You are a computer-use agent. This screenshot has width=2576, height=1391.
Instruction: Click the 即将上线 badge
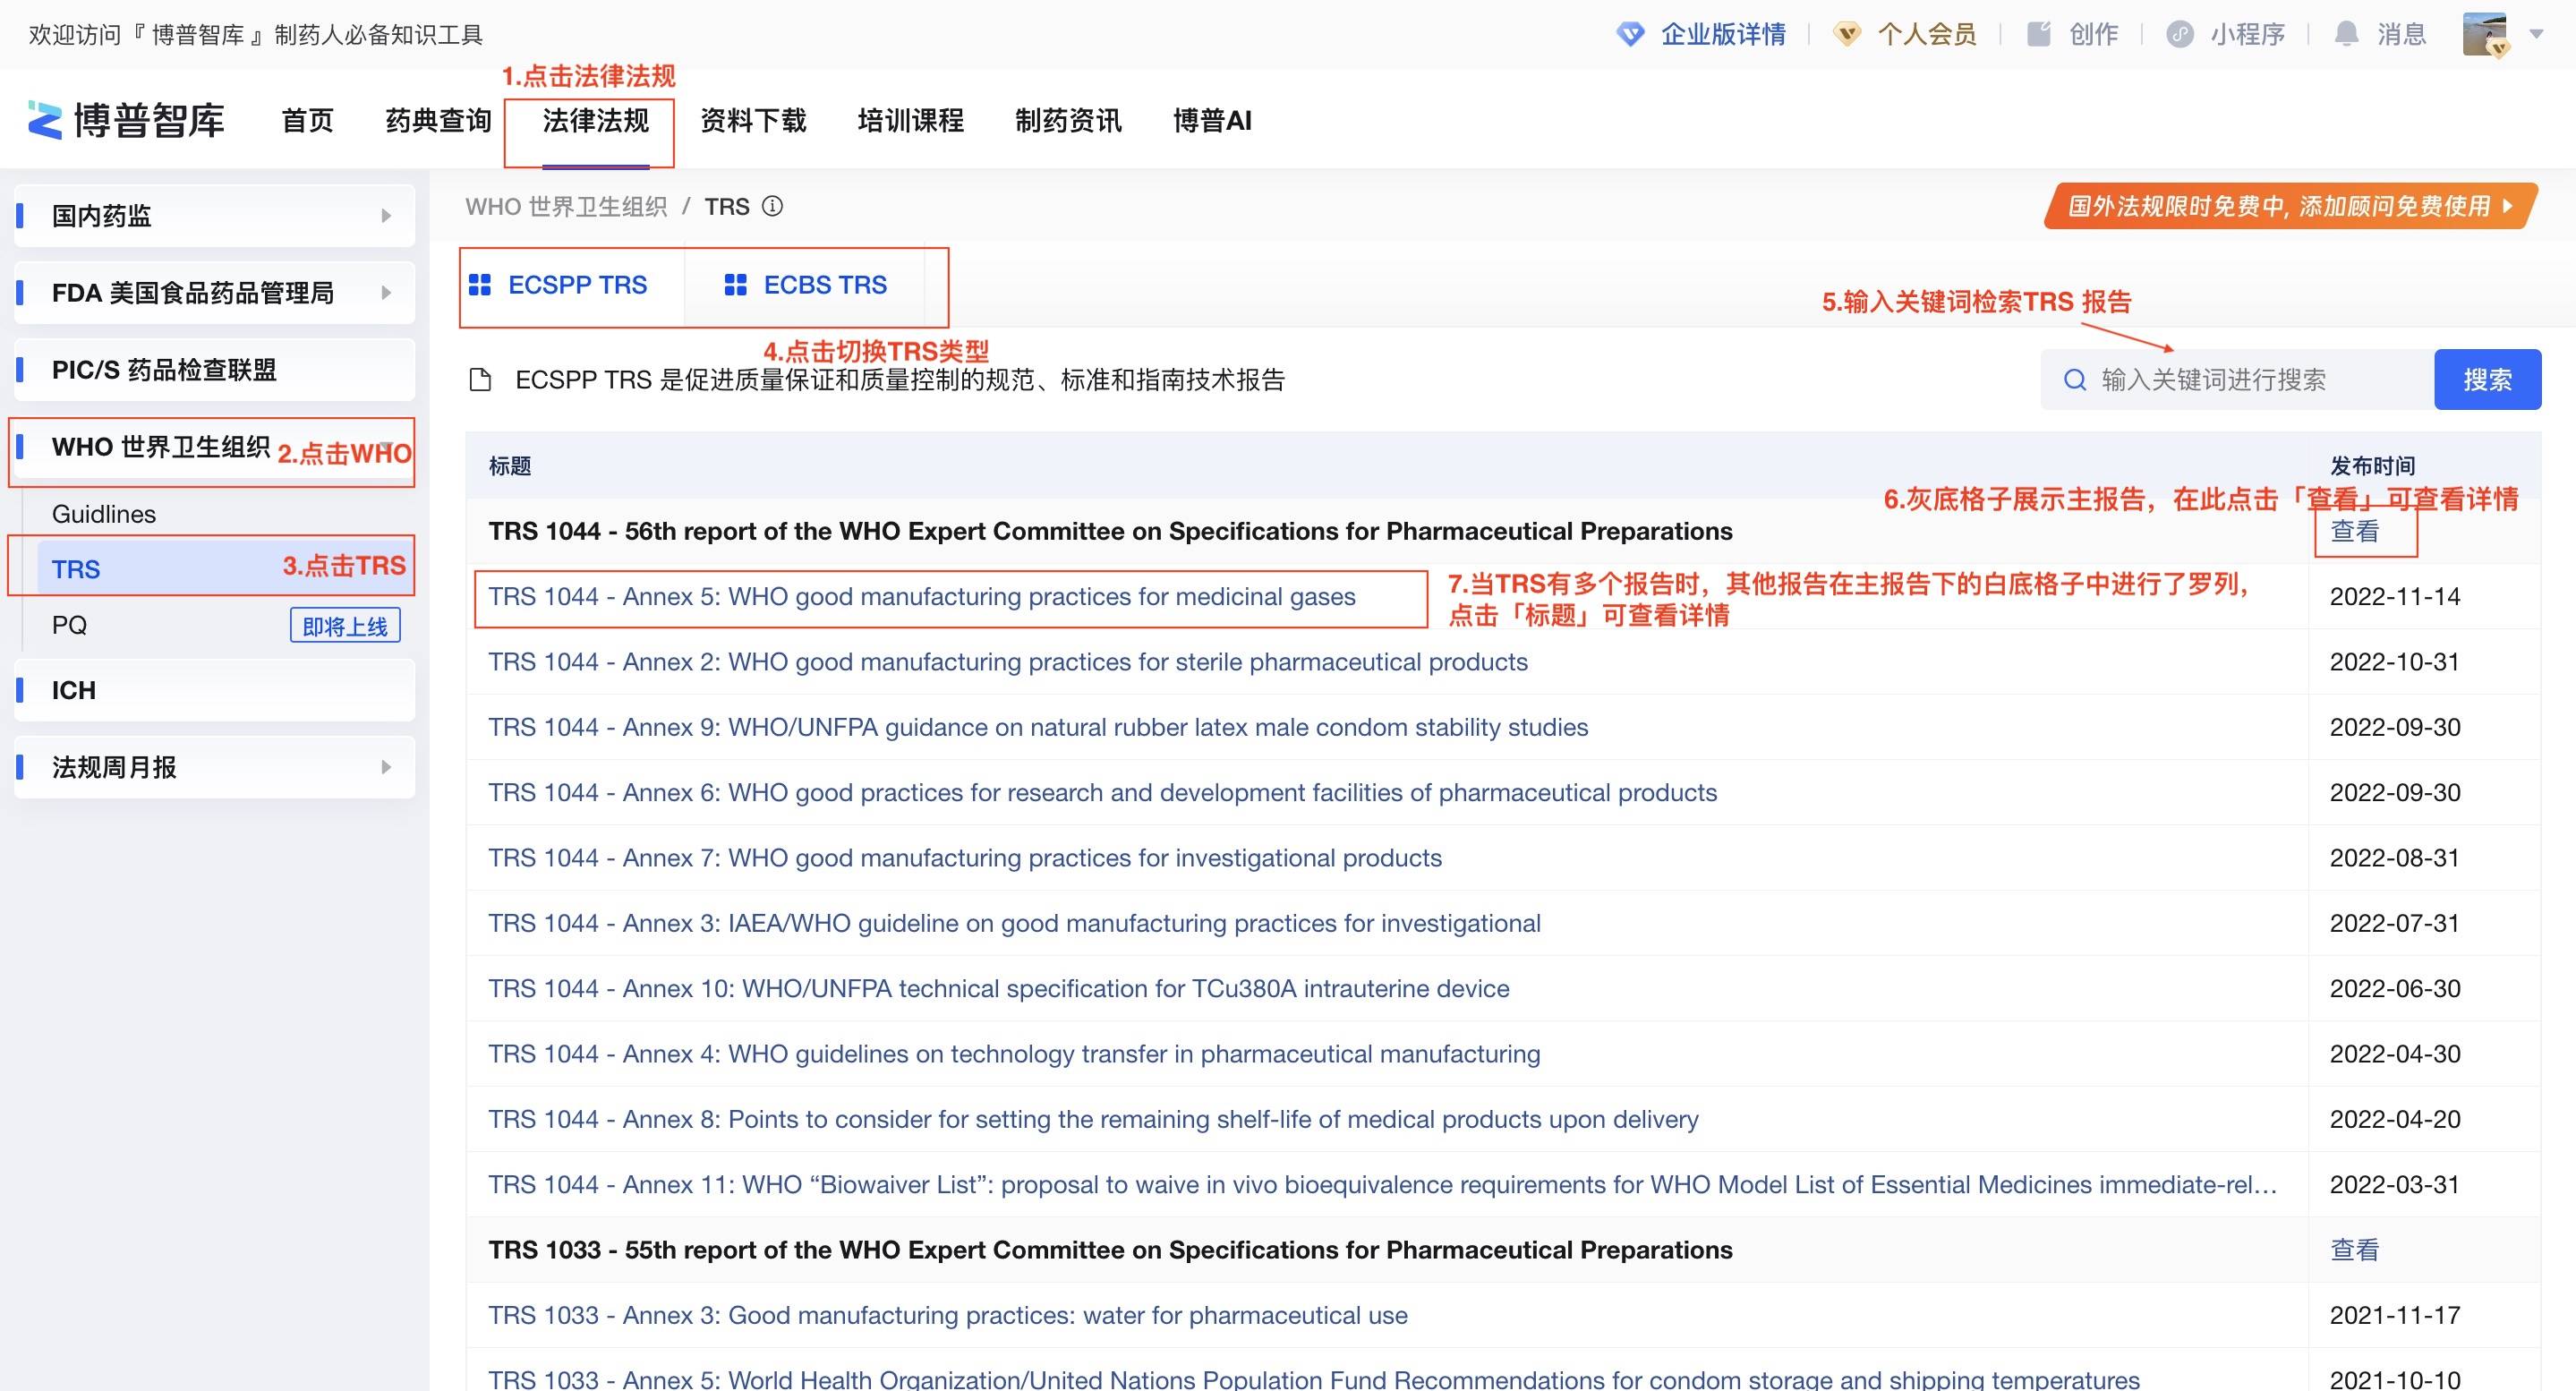pos(345,626)
